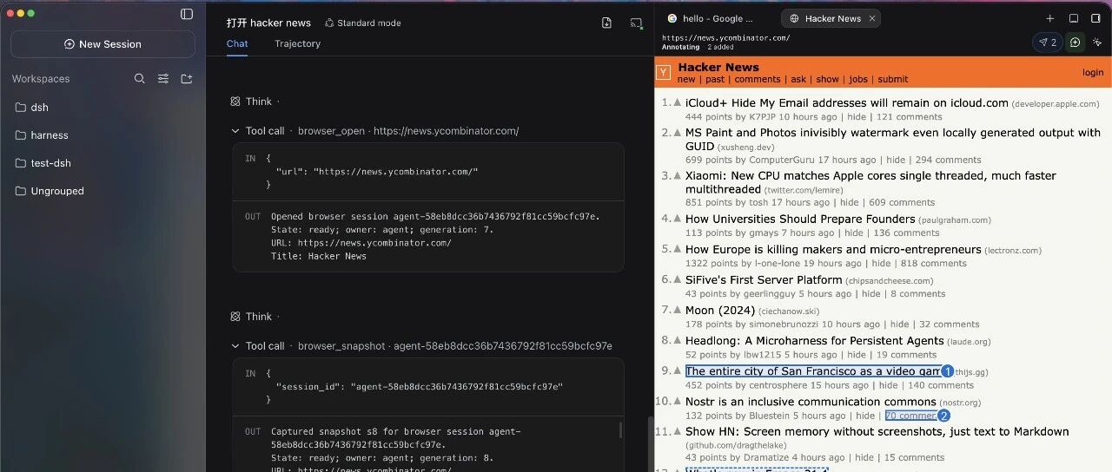Start a New Session
This screenshot has height=472, width=1112.
[103, 44]
